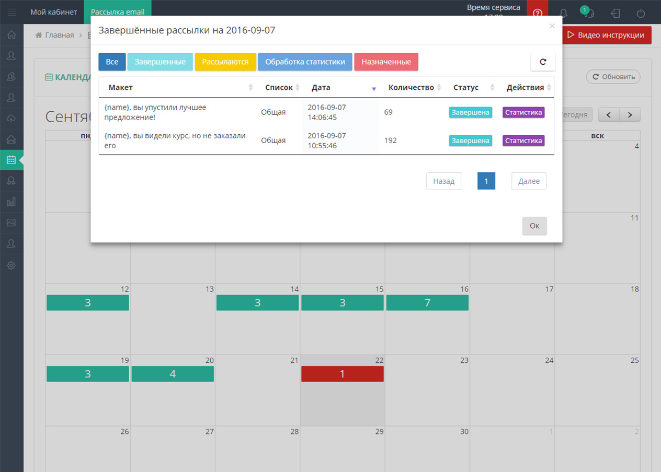
Task: Click the notifications bell icon
Action: [x=564, y=14]
